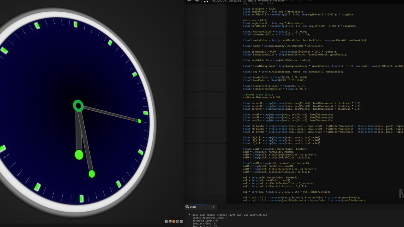Click the back navigation arrow
The height and width of the screenshot is (227, 404).
point(189,1)
